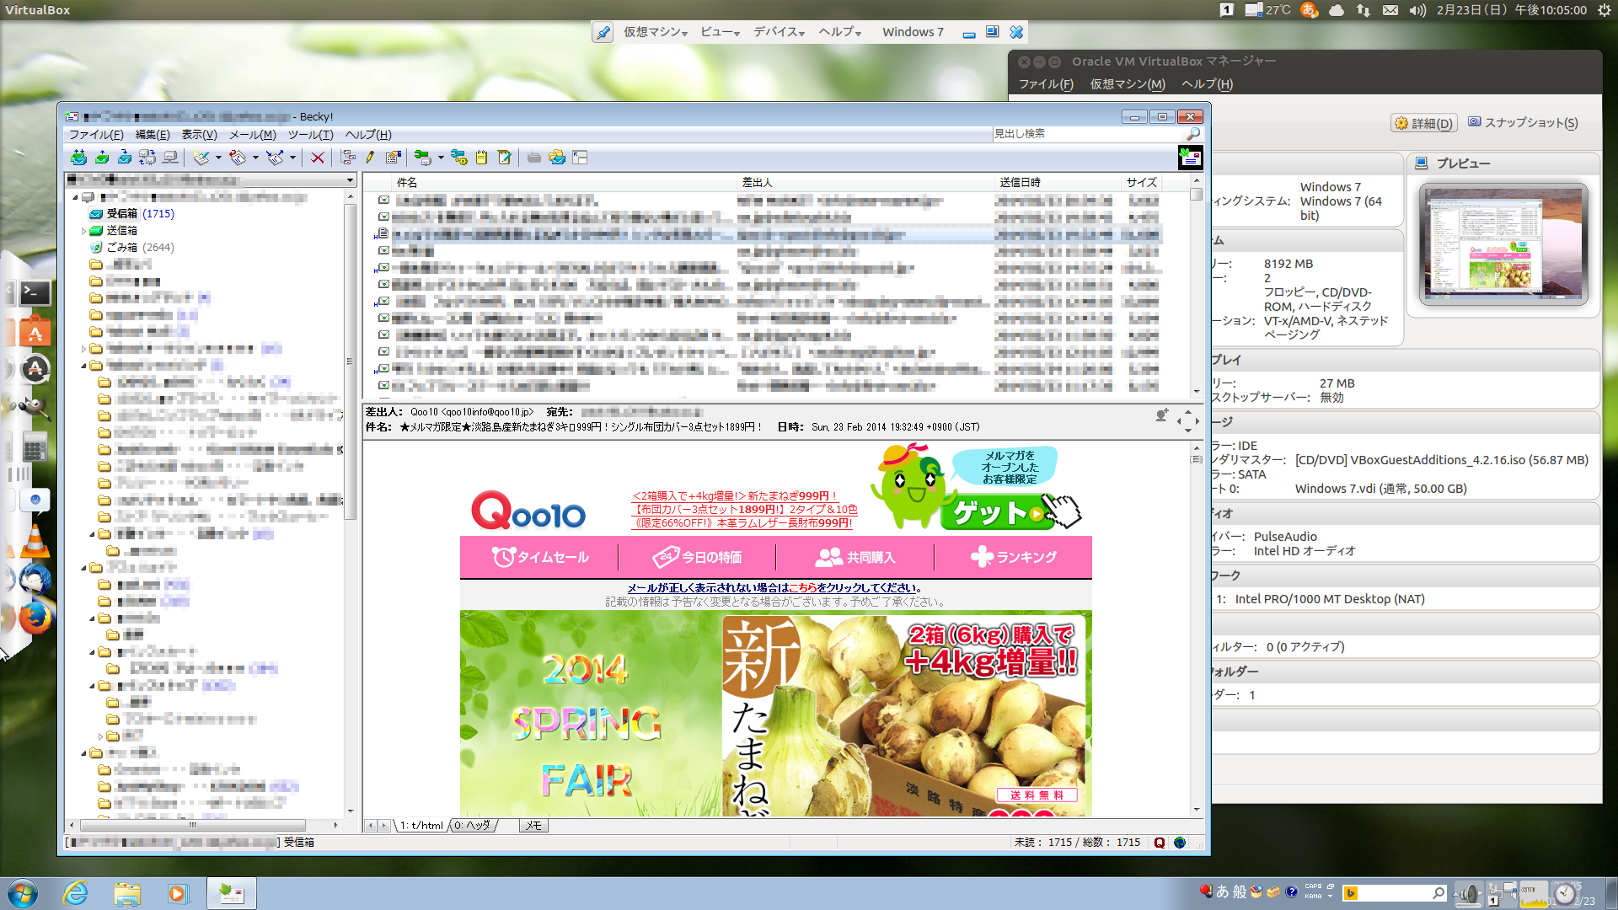1618x910 pixels.
Task: Click 詳細(D) button in VirtualBox Manager
Action: (x=1423, y=123)
